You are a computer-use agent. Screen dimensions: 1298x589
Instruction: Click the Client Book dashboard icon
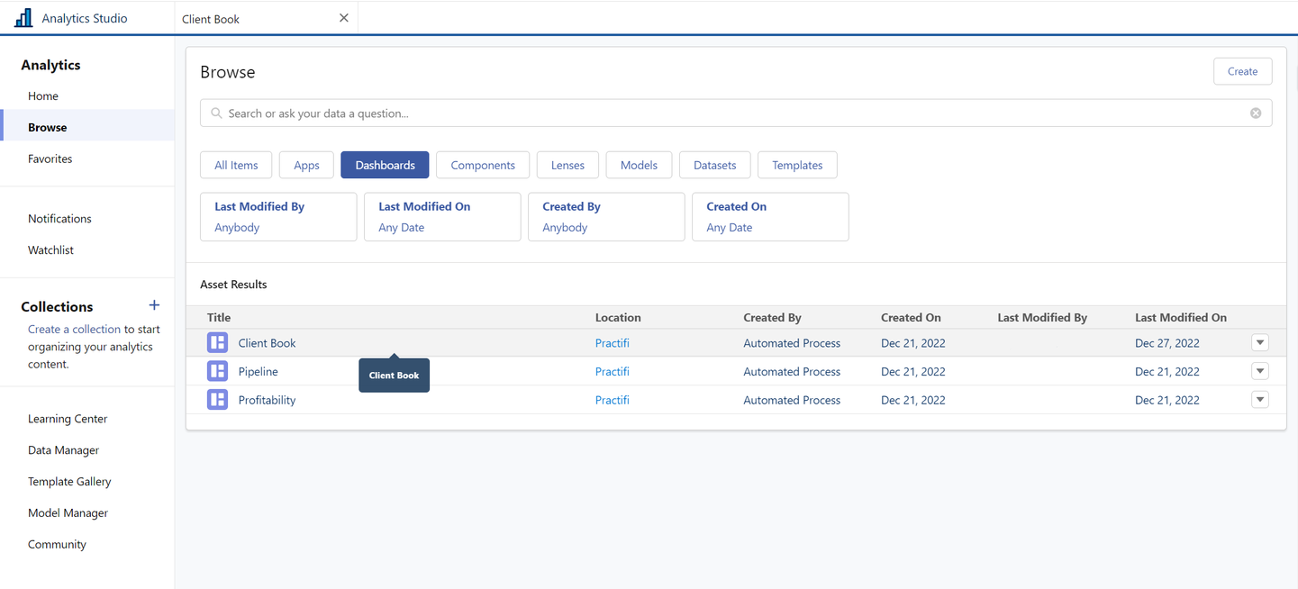(217, 342)
